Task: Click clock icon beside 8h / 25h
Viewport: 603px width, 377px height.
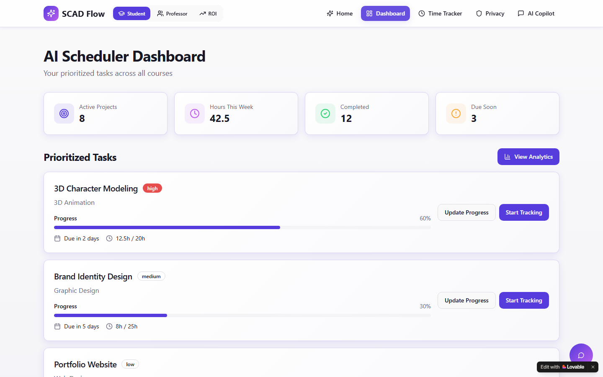Action: pos(109,326)
